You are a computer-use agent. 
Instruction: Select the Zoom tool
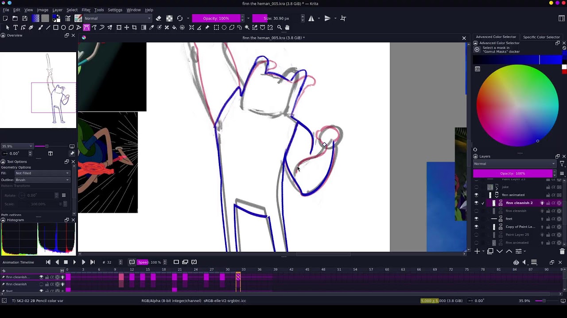click(x=280, y=27)
